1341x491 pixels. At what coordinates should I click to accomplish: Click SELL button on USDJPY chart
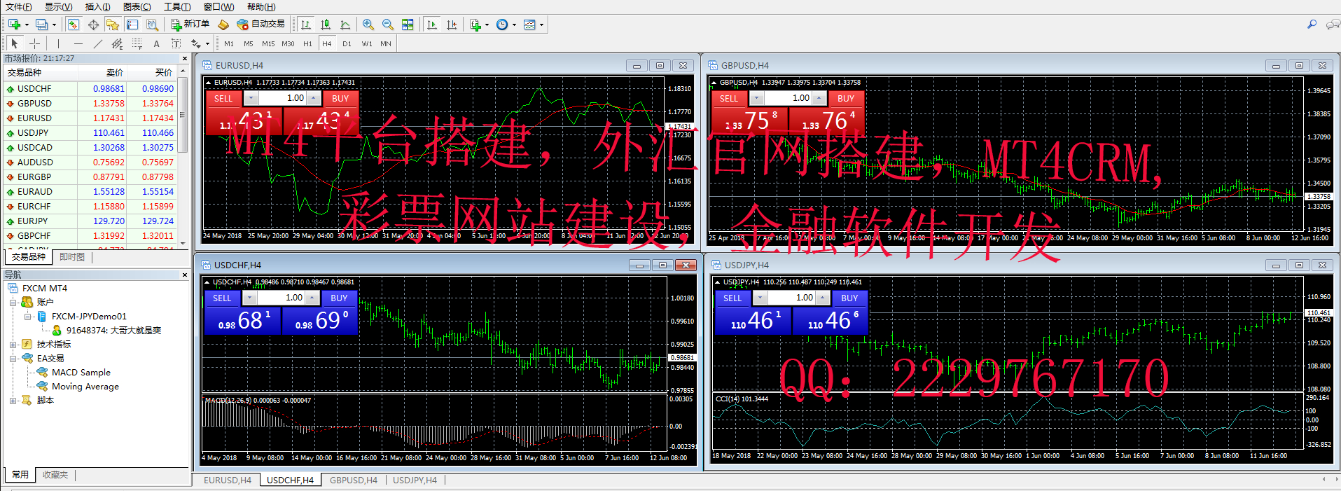(732, 298)
